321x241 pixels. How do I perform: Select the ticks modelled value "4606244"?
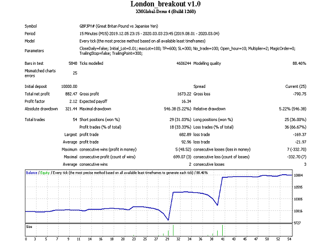[184, 63]
